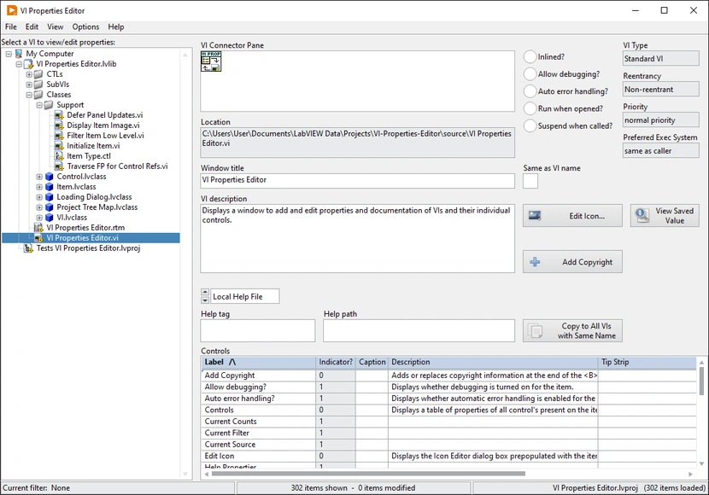Expand the SubVIs folder
This screenshot has height=495, width=709.
point(29,84)
